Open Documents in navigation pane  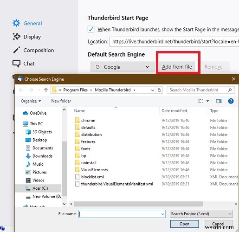(39, 148)
